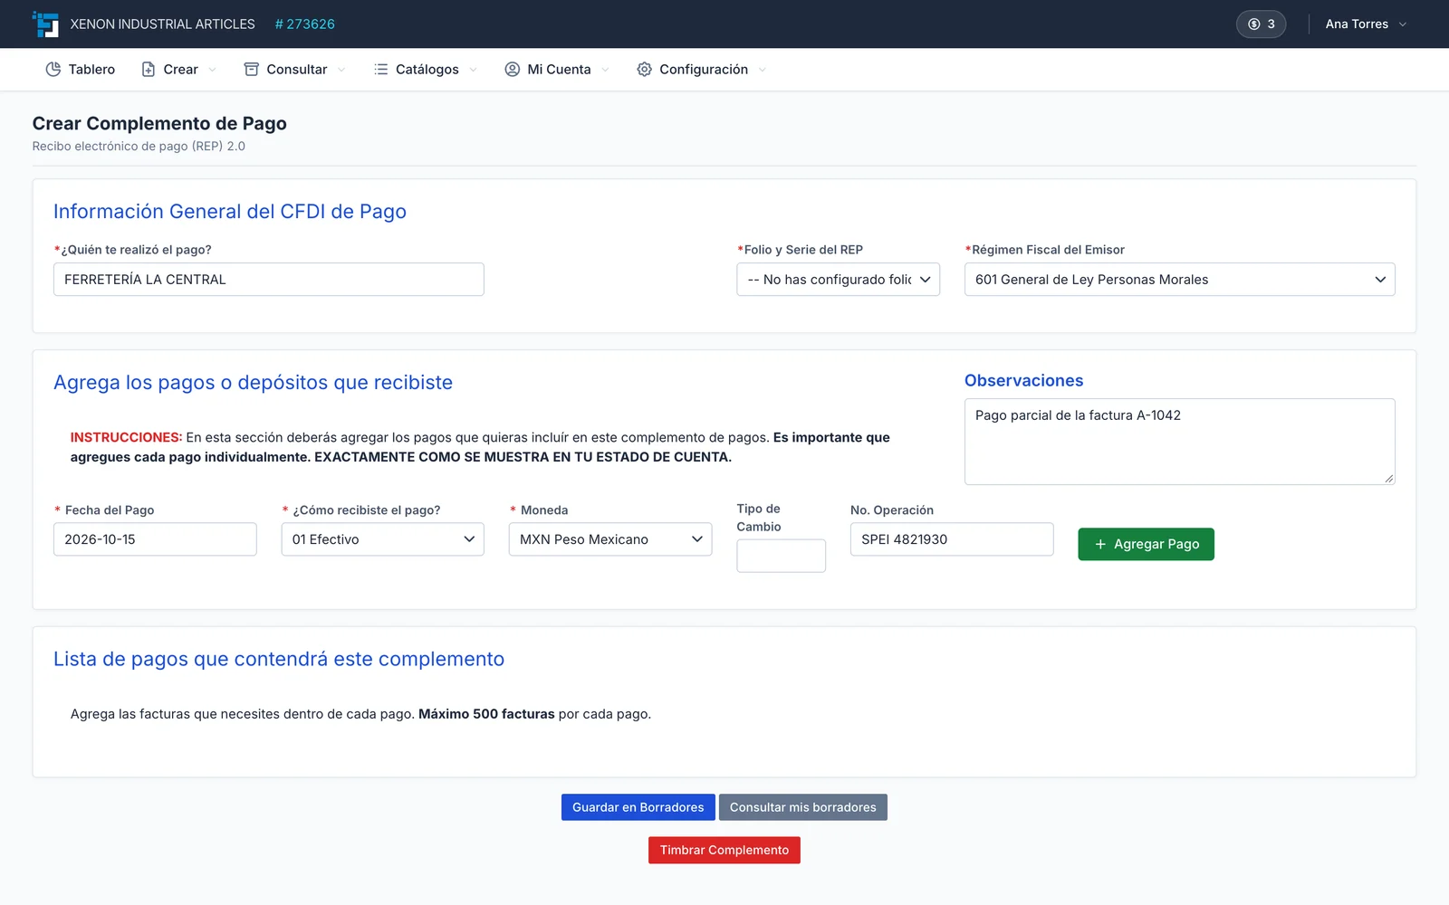Click the company number # 273626

(x=305, y=24)
